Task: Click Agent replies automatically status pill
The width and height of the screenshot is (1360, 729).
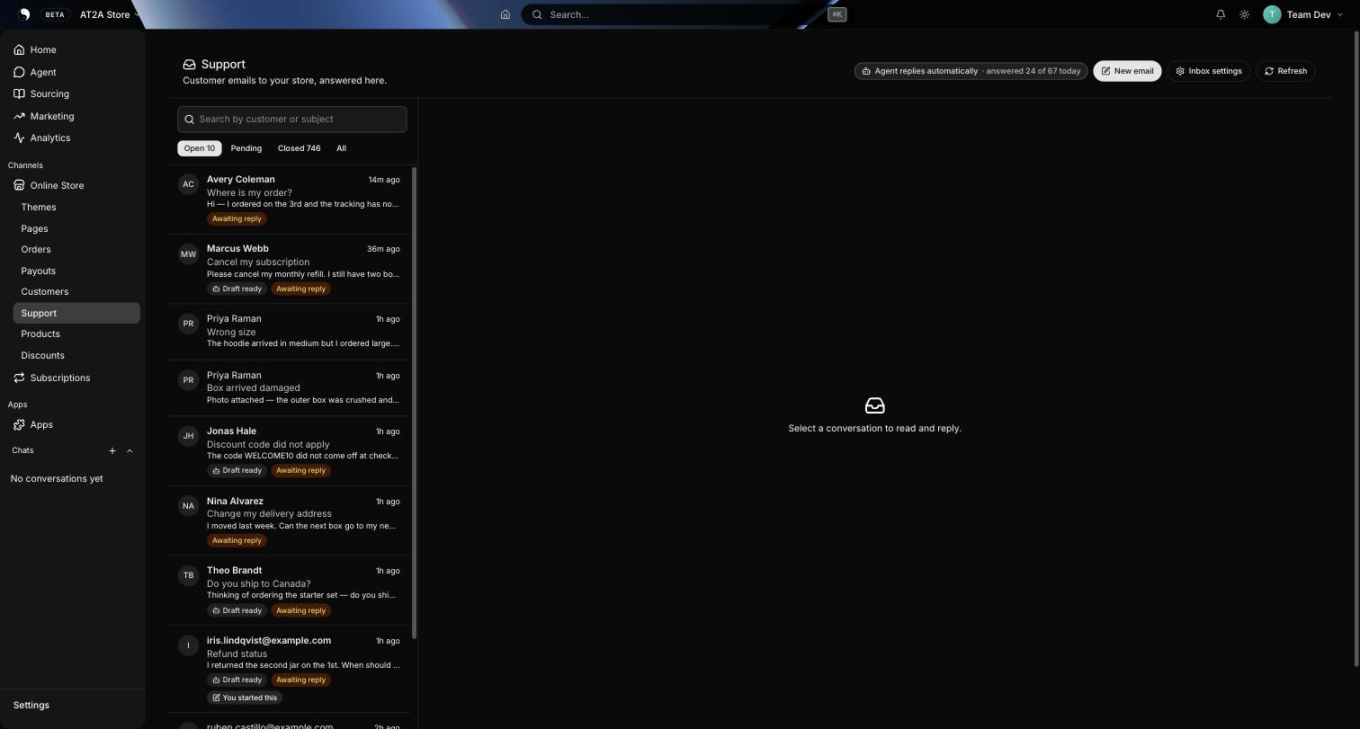Action: (x=971, y=71)
